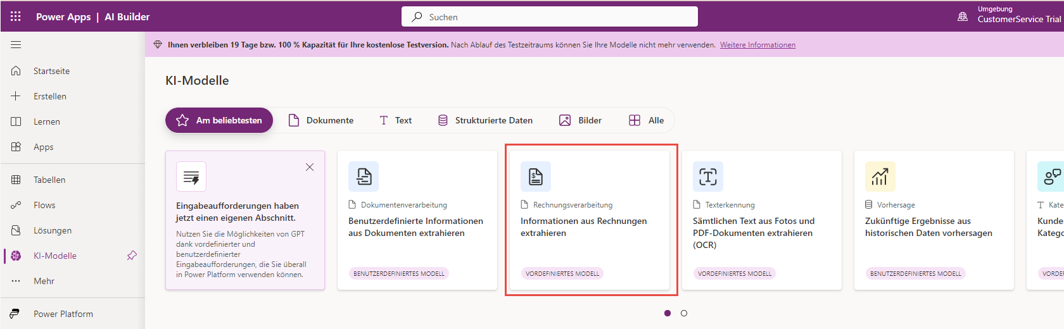Click the Texterkennung OCR card icon

point(708,177)
